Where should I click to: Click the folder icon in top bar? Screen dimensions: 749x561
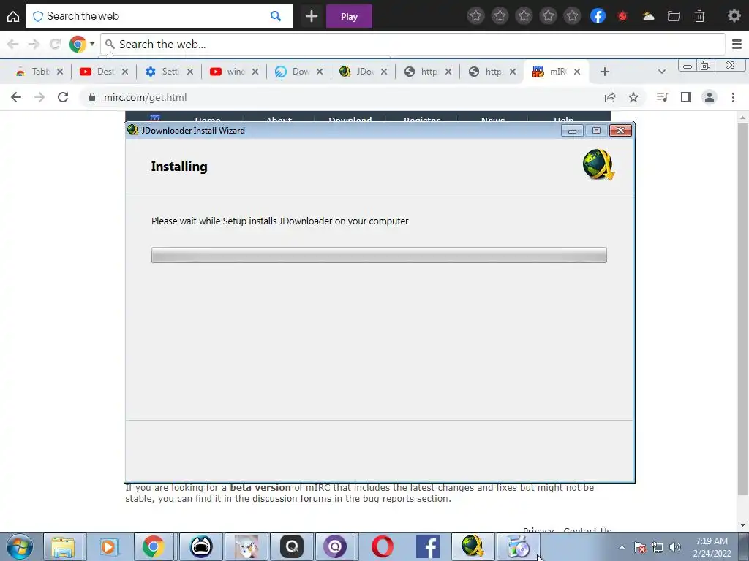(x=674, y=16)
